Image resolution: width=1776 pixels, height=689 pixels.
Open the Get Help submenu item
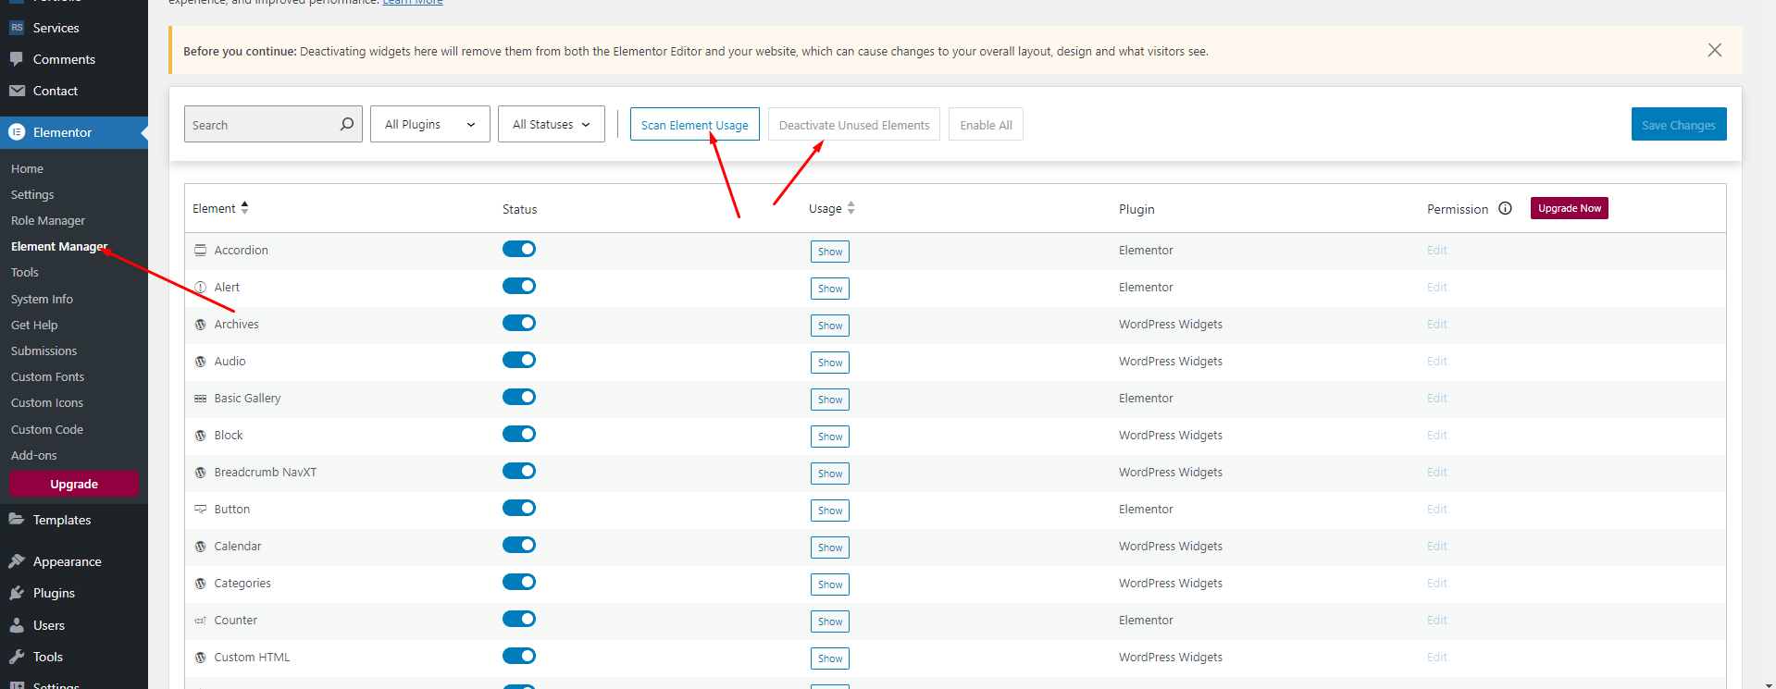point(34,325)
